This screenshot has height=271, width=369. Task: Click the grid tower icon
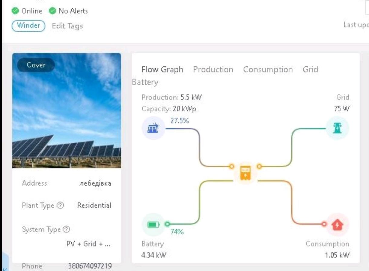pos(337,128)
